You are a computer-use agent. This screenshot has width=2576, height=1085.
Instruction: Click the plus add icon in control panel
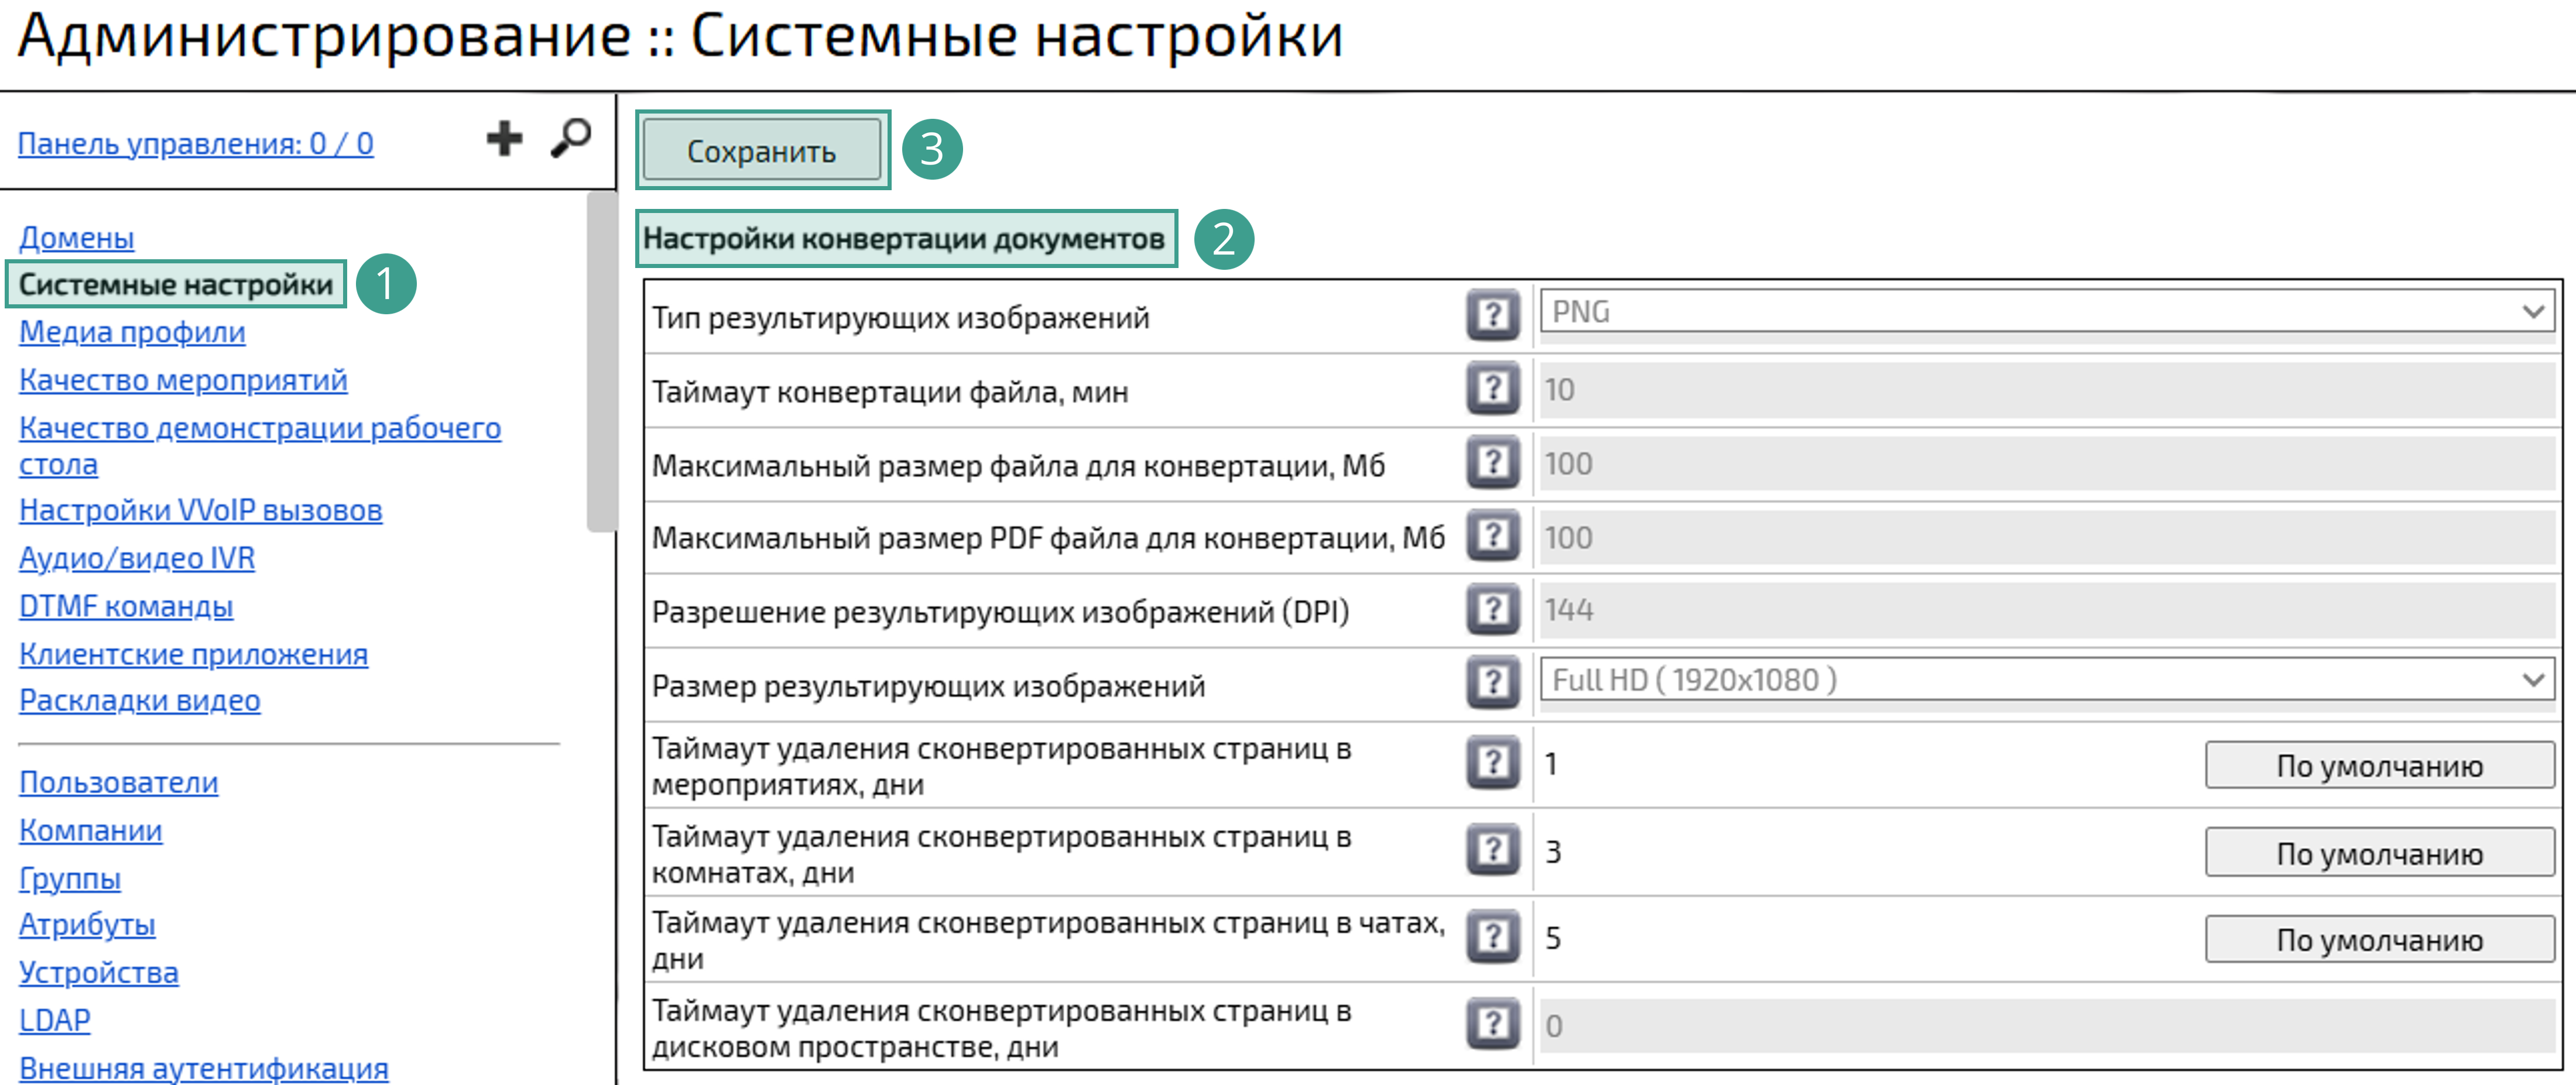coord(504,138)
